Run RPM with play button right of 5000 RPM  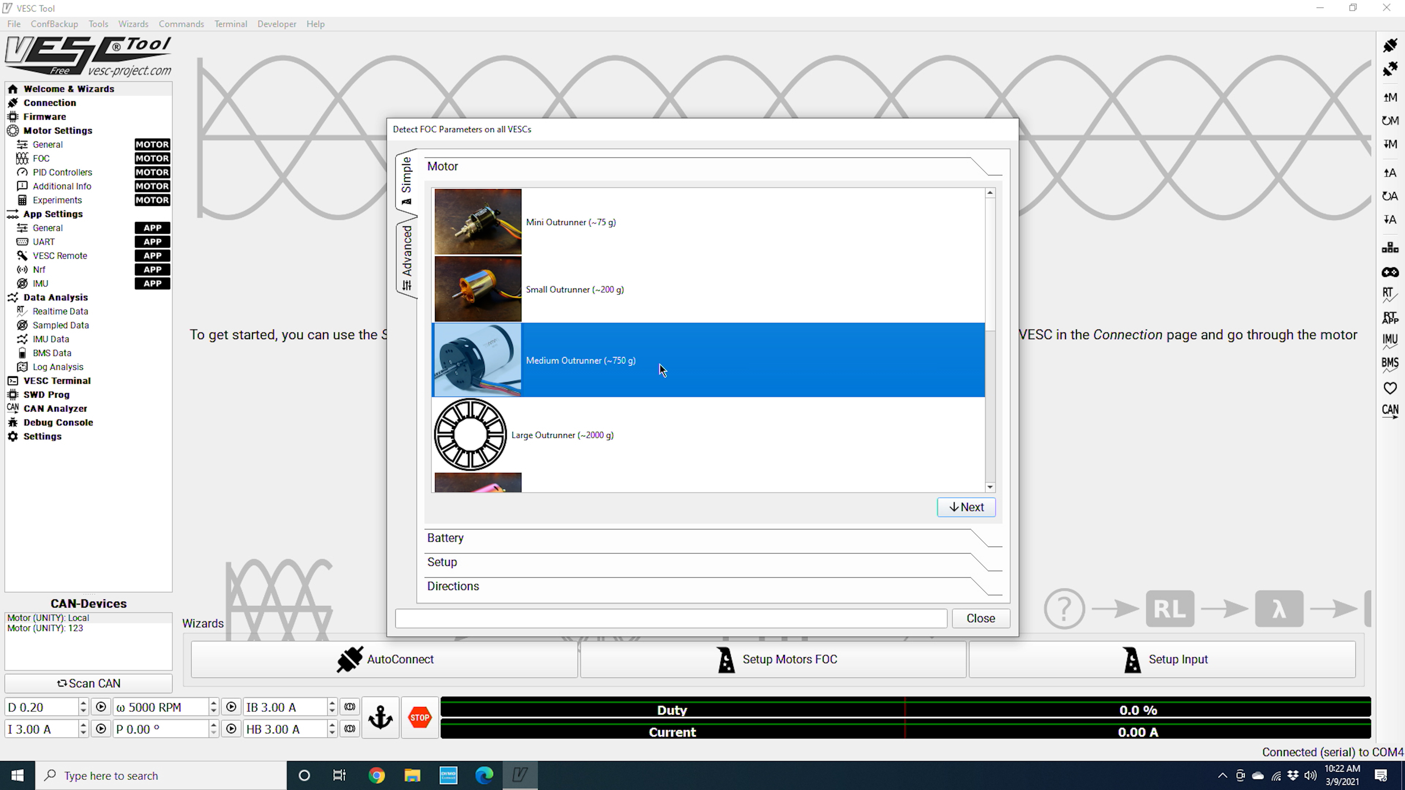click(231, 707)
